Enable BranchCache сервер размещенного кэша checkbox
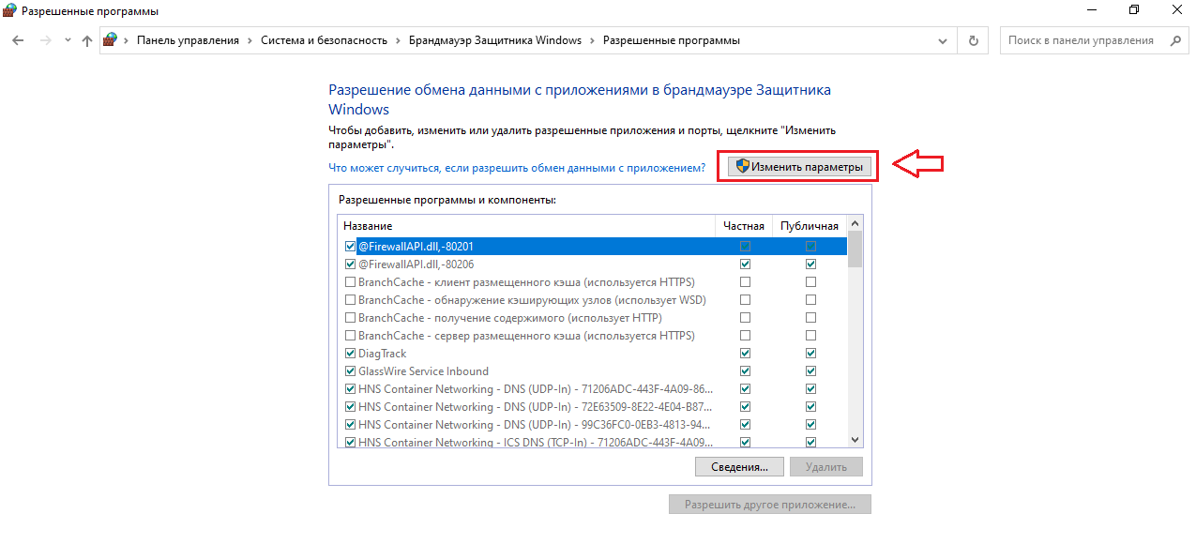Image resolution: width=1196 pixels, height=544 pixels. 351,336
